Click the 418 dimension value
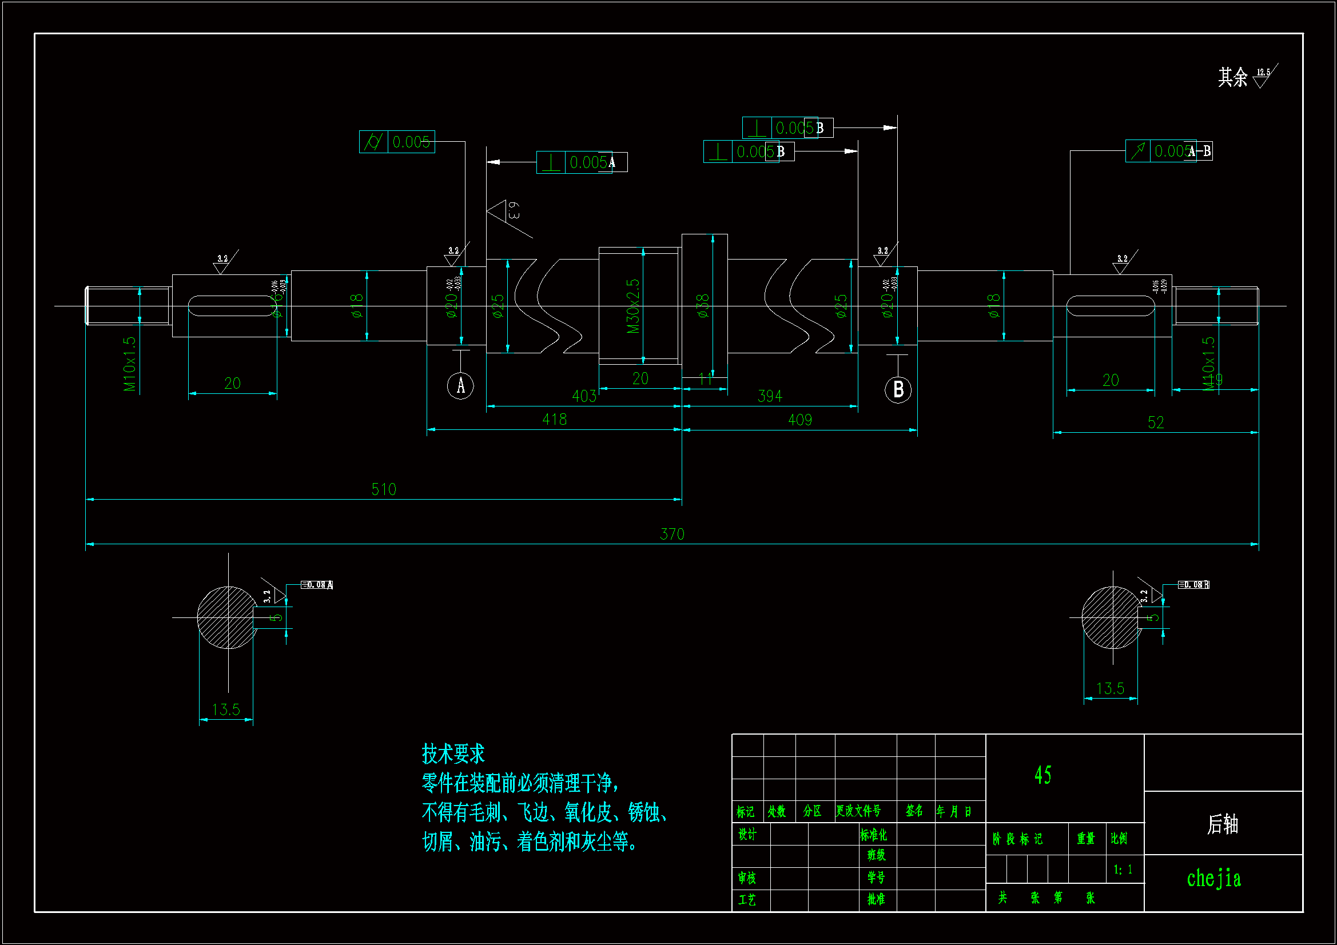Viewport: 1337px width, 945px height. (554, 419)
